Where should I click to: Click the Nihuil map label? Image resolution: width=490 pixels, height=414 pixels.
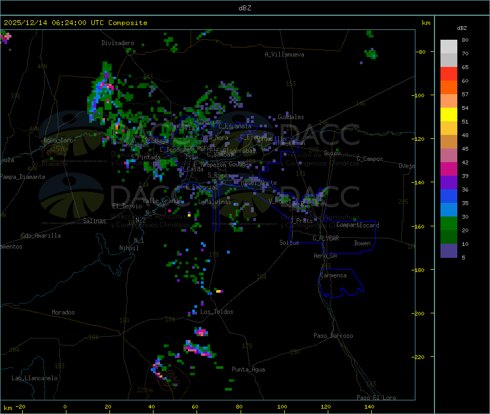click(x=129, y=248)
